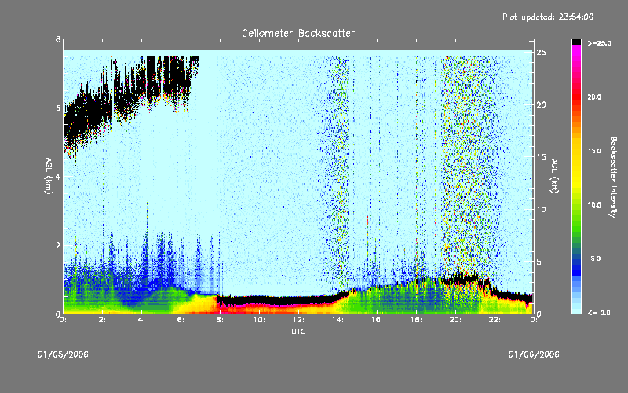
Task: Click the left axis tick label '2'
Action: 58,245
